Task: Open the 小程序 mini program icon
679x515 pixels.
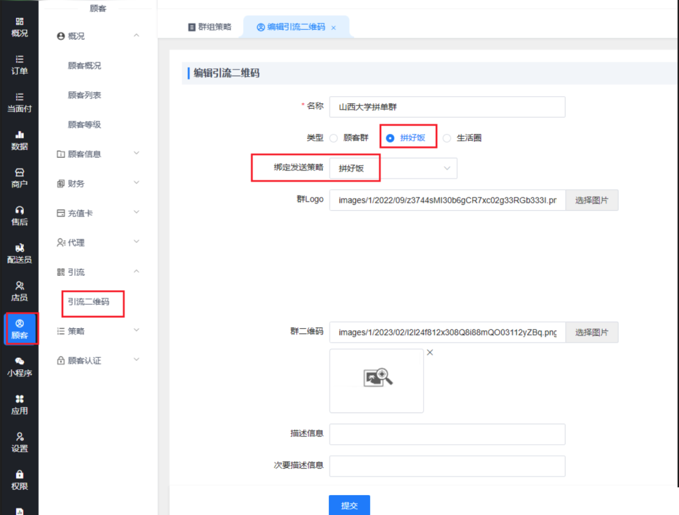Action: (x=19, y=367)
